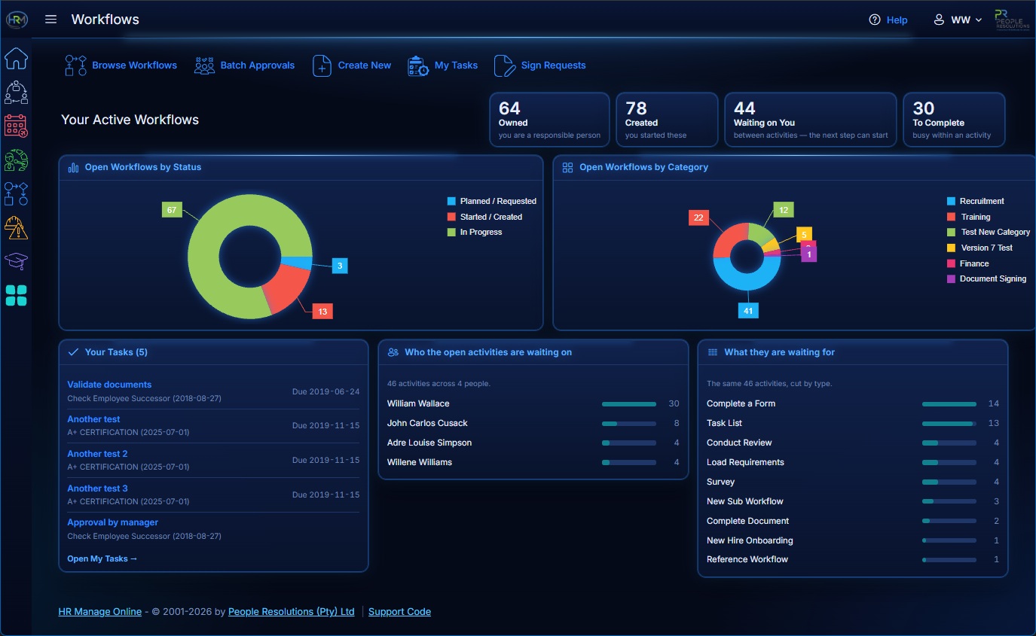
Task: Select the Waiting on You stat card
Action: [811, 120]
